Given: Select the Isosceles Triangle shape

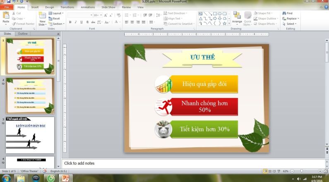Looking at the screenshot, I should point(201,19).
